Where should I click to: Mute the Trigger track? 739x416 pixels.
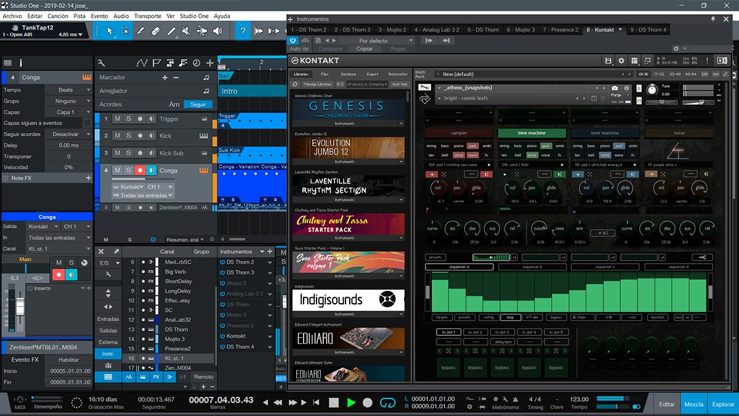click(117, 119)
